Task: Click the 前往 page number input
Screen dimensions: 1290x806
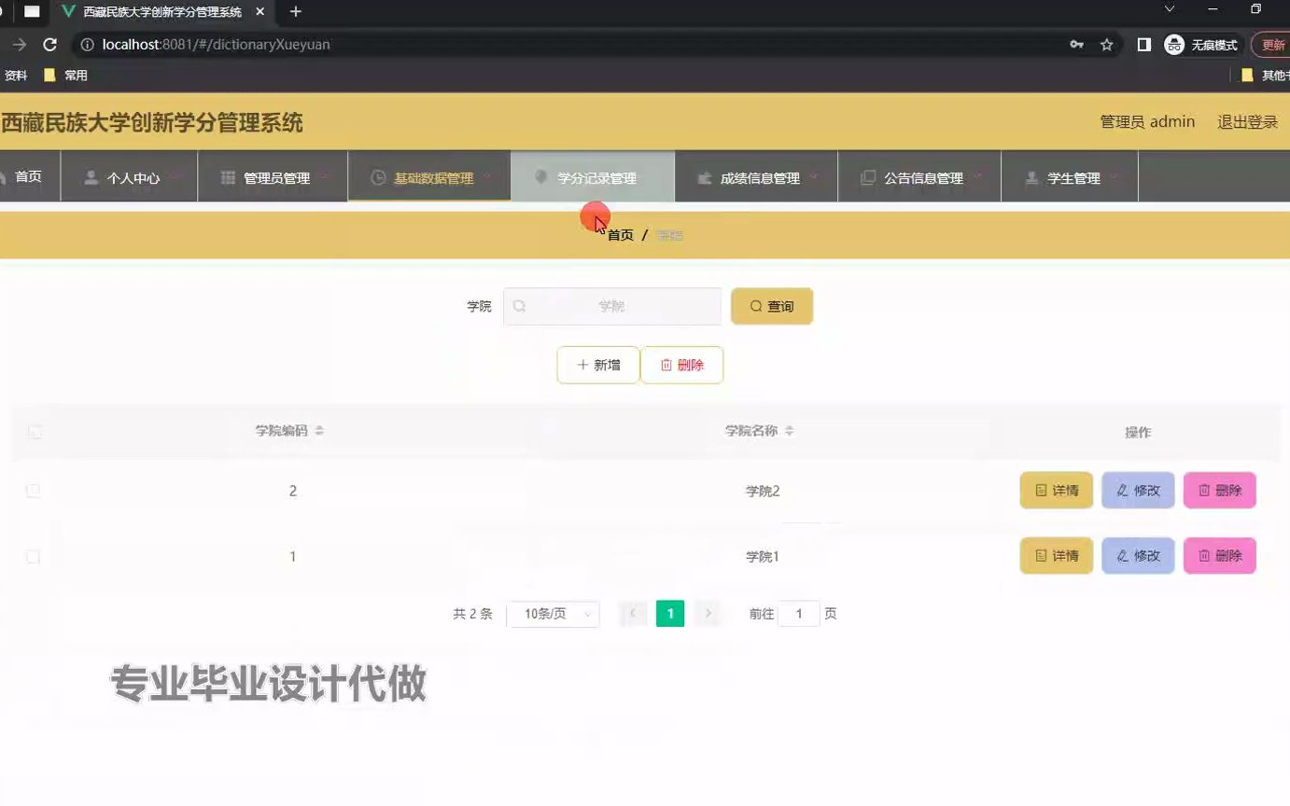Action: 799,614
